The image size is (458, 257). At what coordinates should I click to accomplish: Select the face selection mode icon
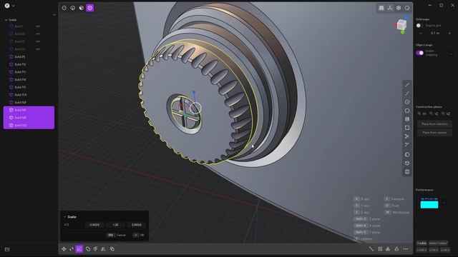tap(81, 8)
